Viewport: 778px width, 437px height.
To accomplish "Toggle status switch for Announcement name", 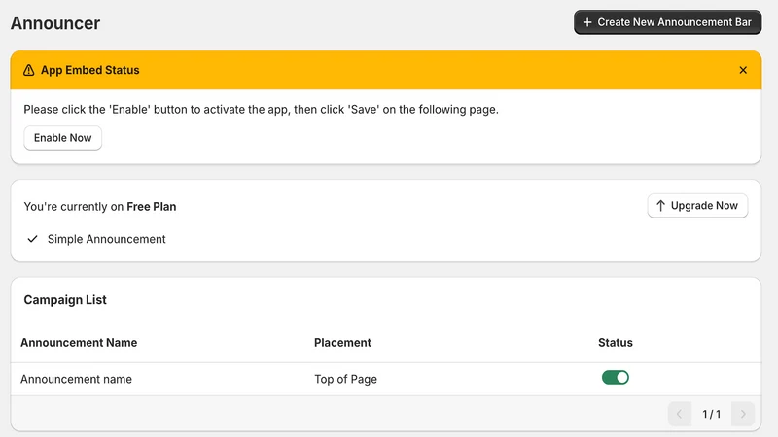I will point(616,378).
